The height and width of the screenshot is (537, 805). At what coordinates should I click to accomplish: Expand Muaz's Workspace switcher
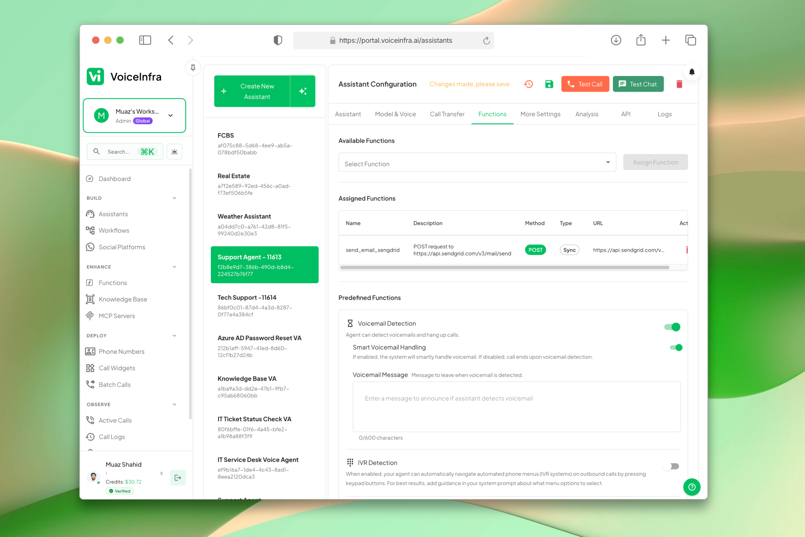135,115
